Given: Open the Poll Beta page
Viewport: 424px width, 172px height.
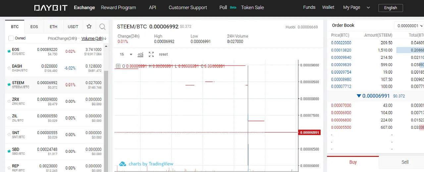Looking at the screenshot, I should click(228, 8).
